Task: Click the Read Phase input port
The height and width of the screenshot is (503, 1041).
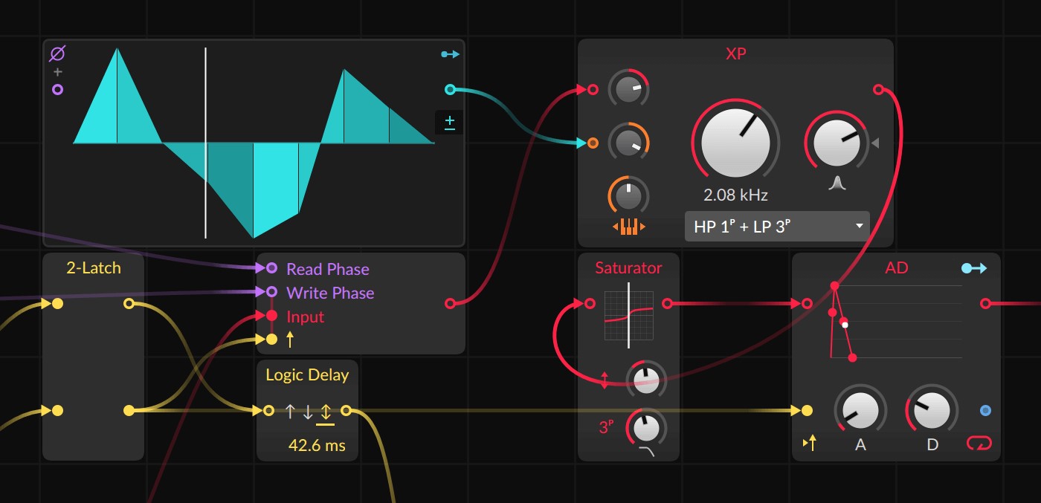Action: click(x=271, y=268)
